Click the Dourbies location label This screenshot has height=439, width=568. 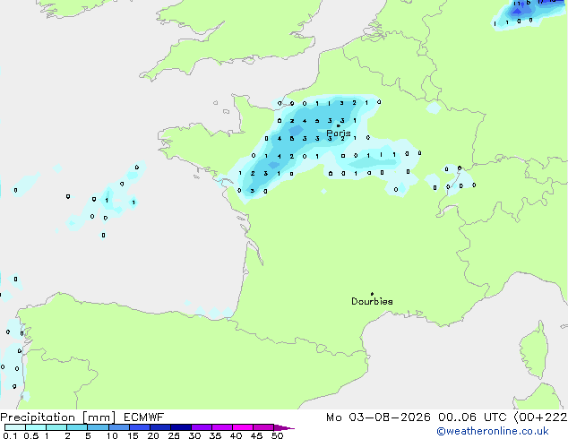(x=372, y=301)
